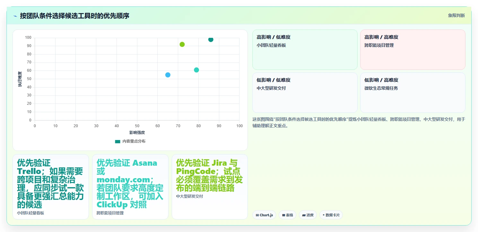Click 跨职能项目管理 in the quadrant card

click(x=379, y=45)
